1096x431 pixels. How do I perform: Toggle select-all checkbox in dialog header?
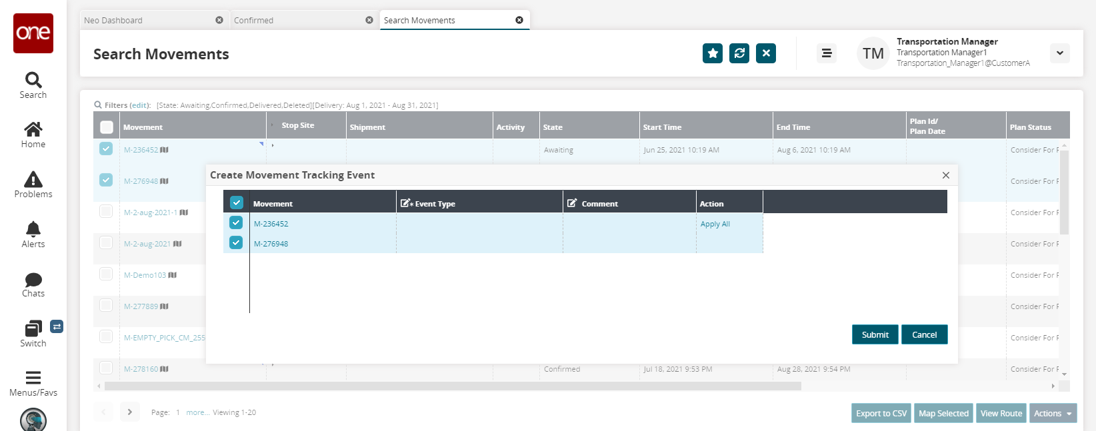(x=236, y=203)
